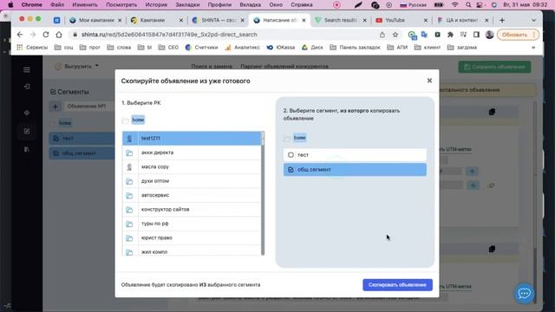Open the Закладки menu

pyautogui.click(x=187, y=5)
